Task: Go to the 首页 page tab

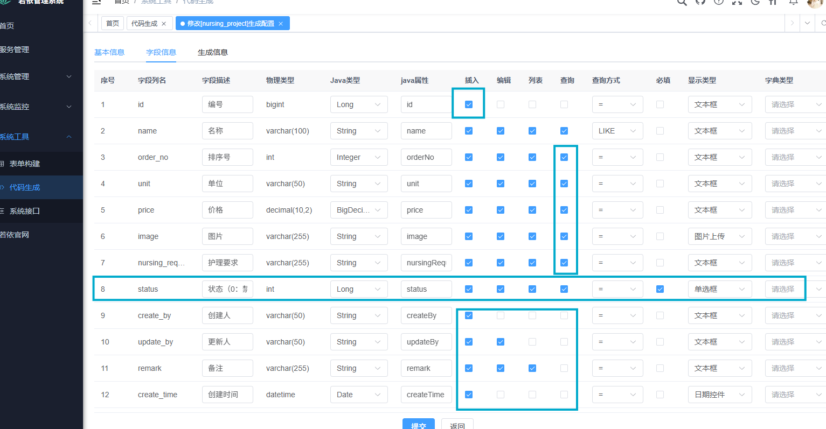Action: point(113,23)
